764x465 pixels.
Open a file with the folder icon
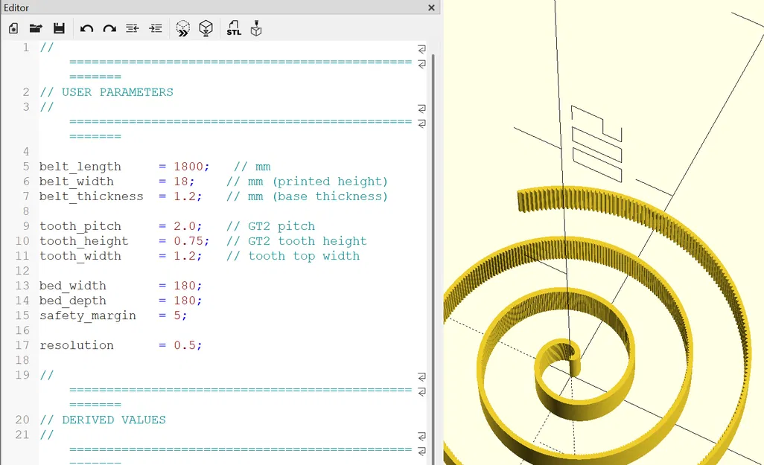pos(36,28)
